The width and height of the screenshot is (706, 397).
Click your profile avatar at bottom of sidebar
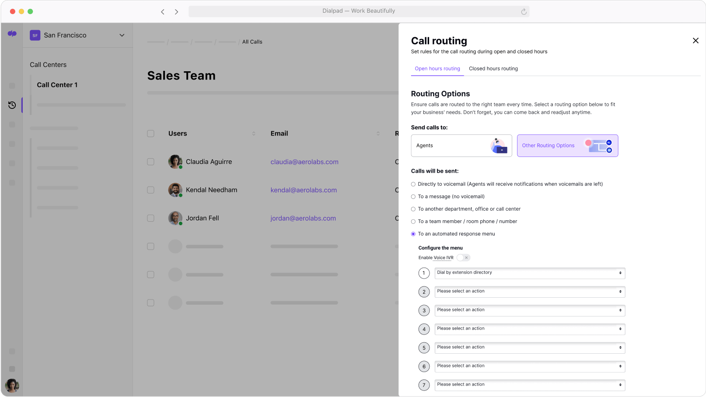pos(12,386)
